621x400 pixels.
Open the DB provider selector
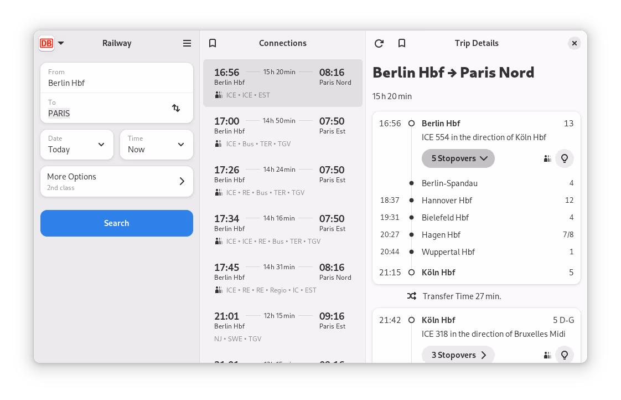tap(51, 43)
